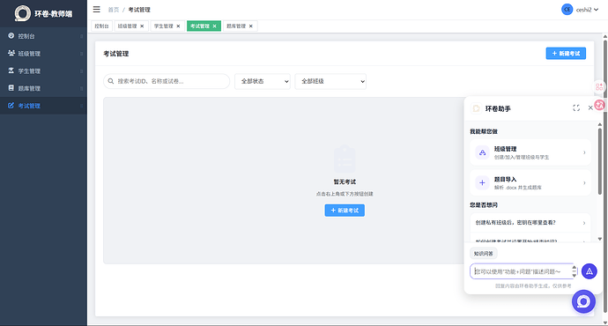608x326 pixels.
Task: Select 学生管理 in the sidebar menu
Action: [x=43, y=70]
